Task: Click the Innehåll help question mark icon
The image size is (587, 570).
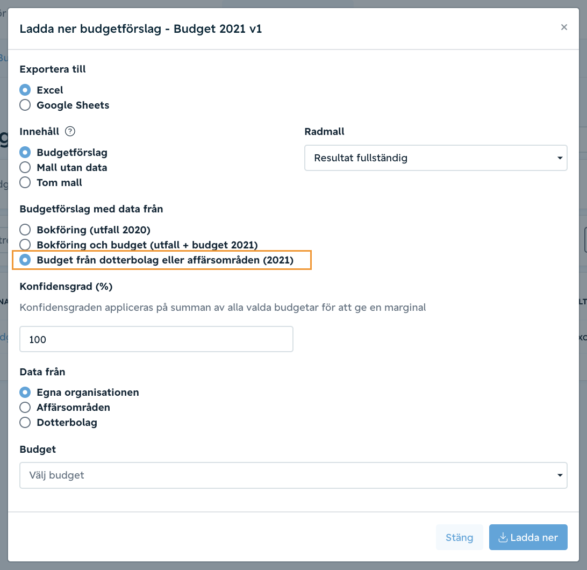Action: (70, 131)
